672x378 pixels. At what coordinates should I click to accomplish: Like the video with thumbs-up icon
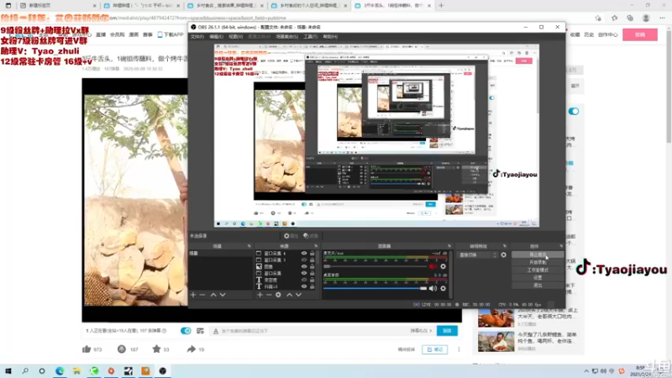click(87, 349)
